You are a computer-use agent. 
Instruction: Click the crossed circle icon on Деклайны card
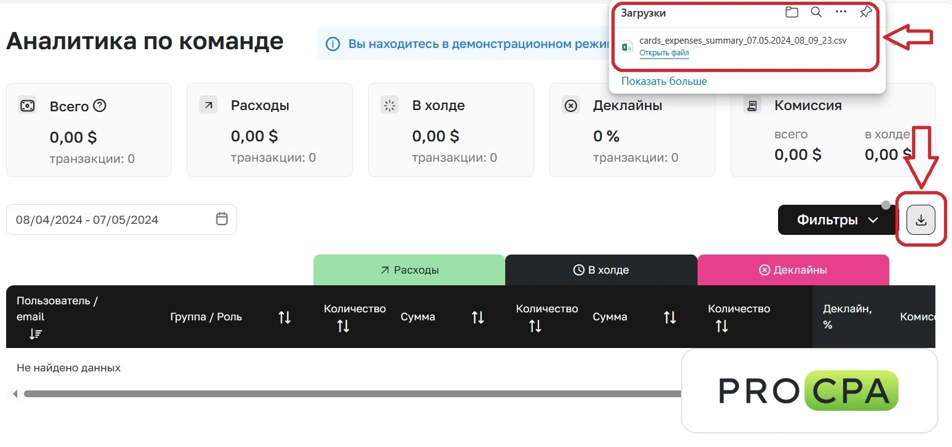pyautogui.click(x=571, y=106)
